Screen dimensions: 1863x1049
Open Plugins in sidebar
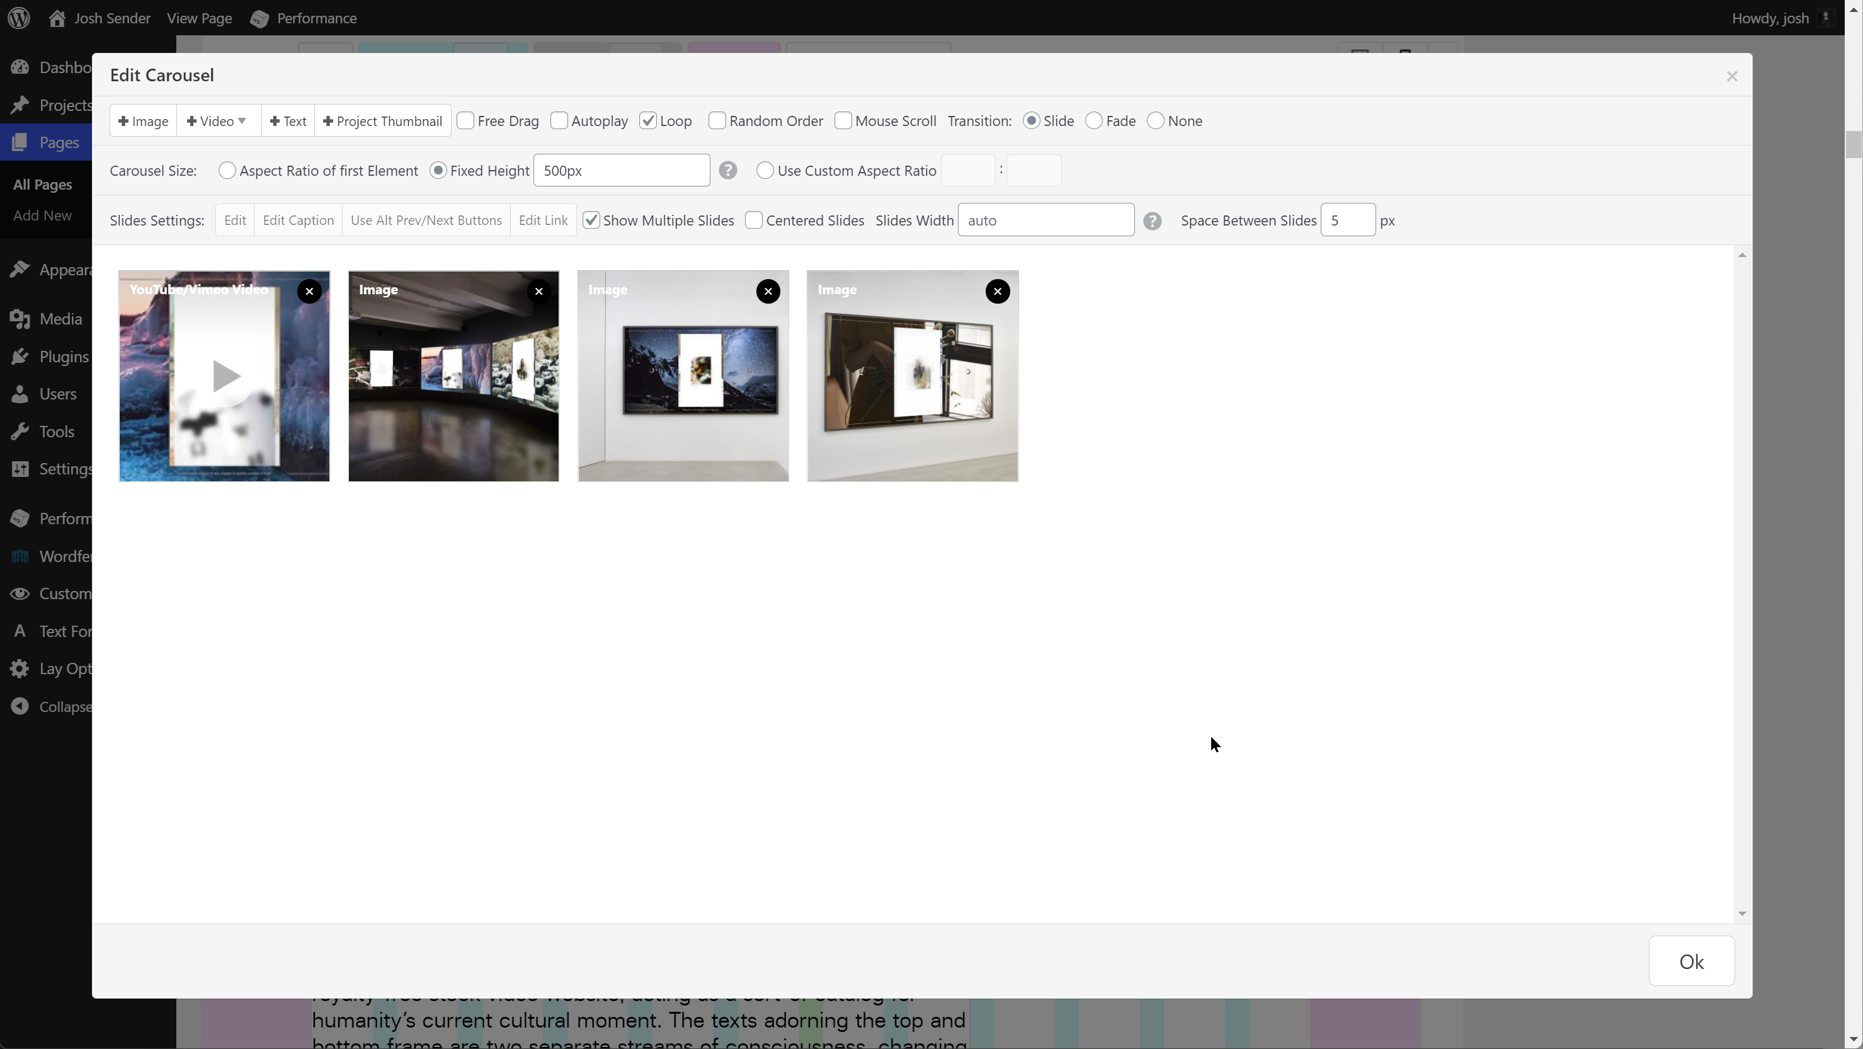(63, 357)
